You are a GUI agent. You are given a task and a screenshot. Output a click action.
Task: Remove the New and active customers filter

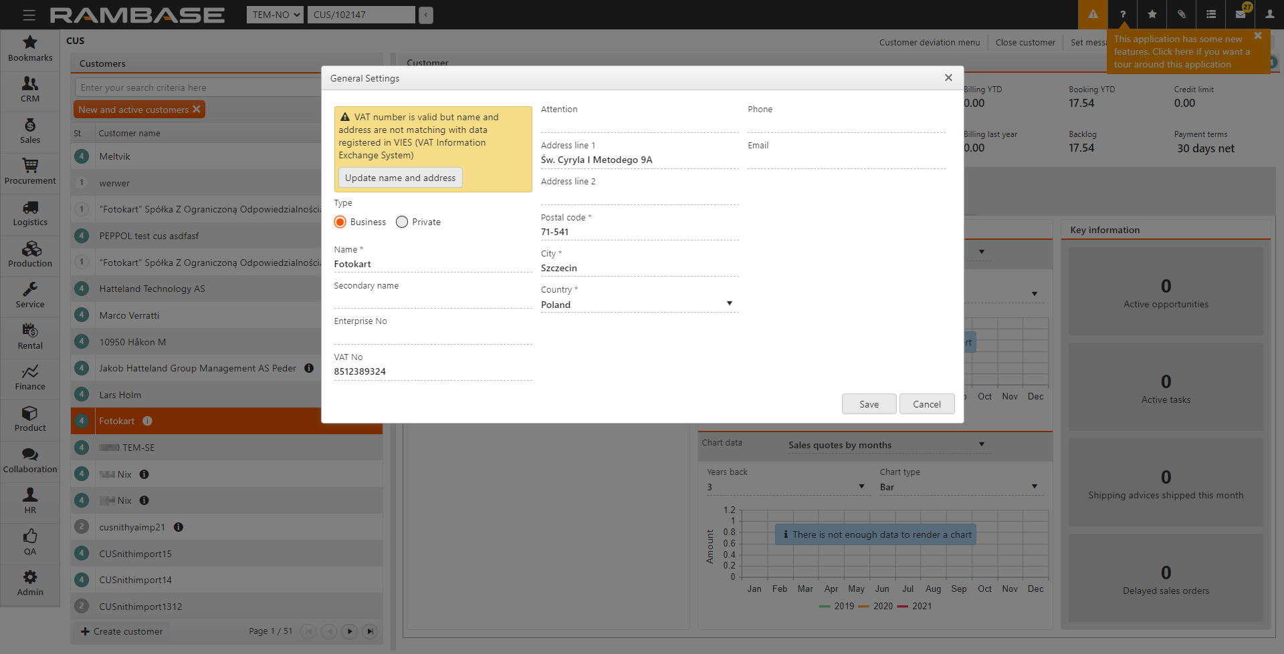coord(197,110)
